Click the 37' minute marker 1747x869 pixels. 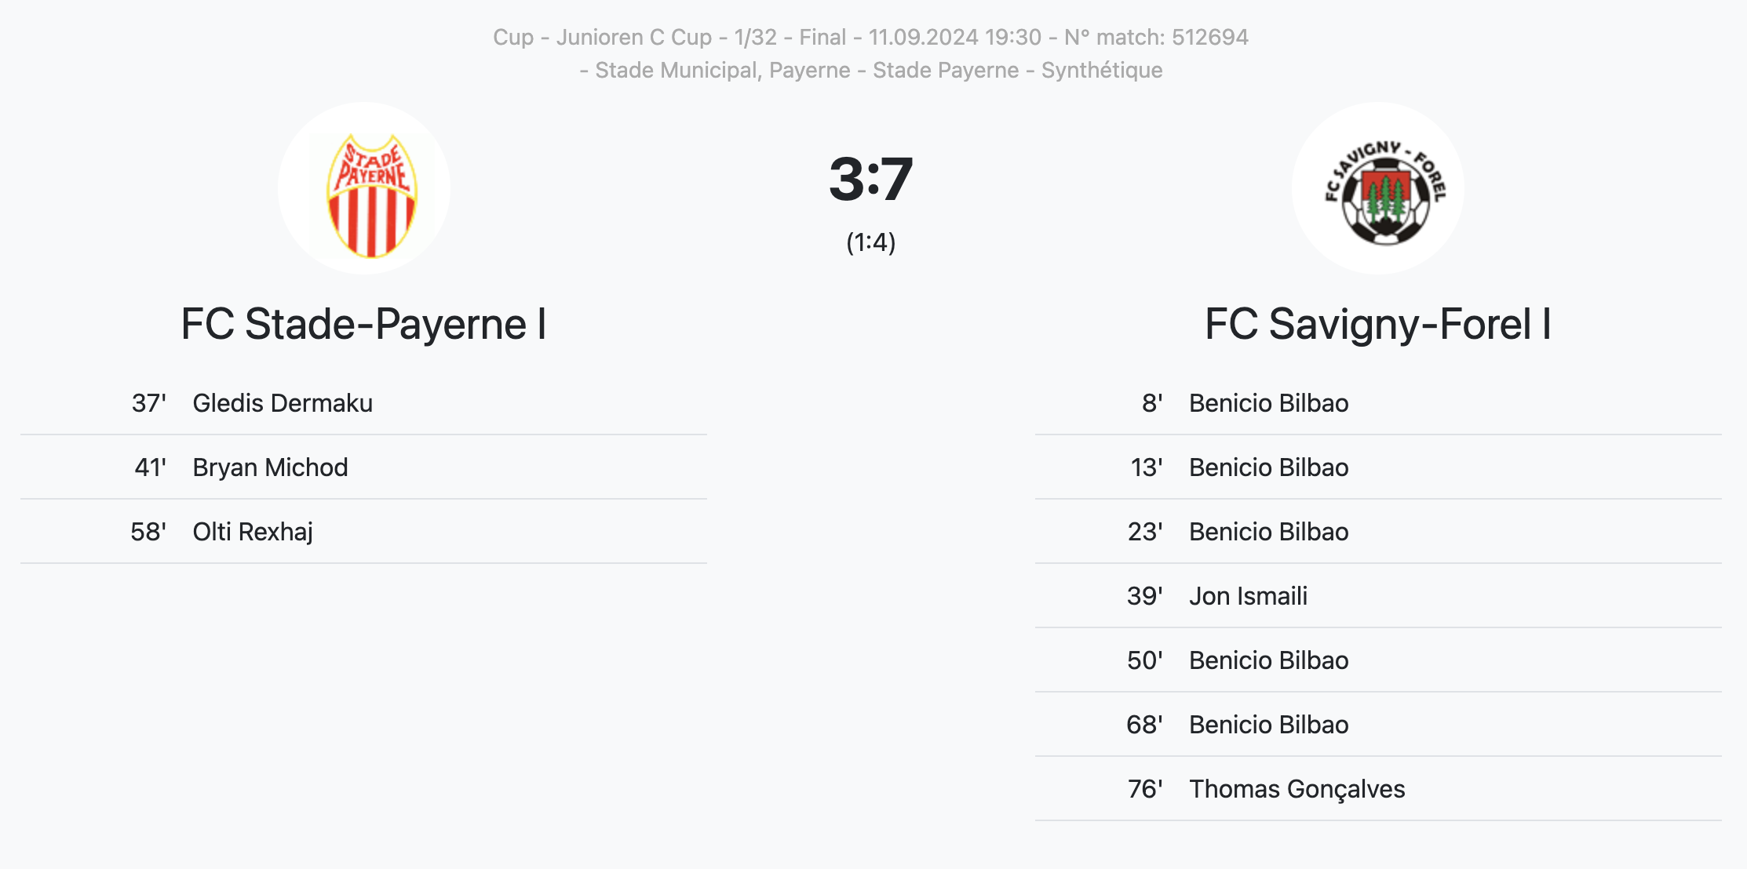pos(149,403)
